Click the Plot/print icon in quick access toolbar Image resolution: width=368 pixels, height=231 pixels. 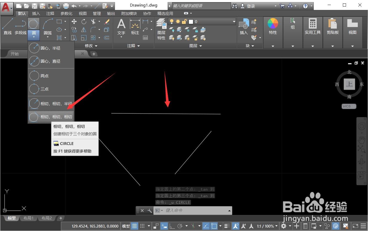[x=66, y=6]
